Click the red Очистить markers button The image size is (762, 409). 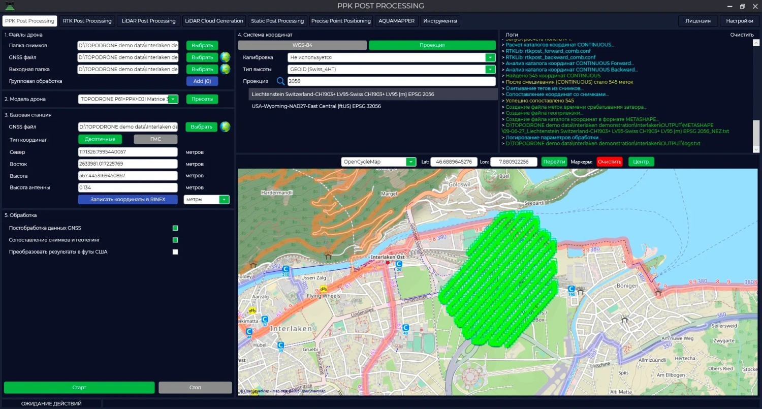[610, 162]
